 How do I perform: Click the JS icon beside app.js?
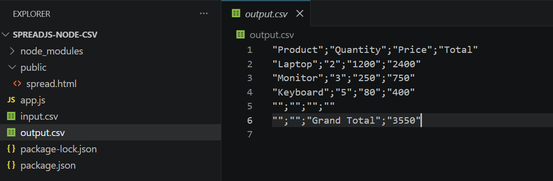point(11,100)
